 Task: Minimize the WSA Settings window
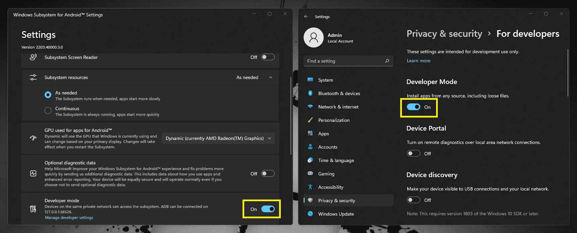pyautogui.click(x=254, y=14)
